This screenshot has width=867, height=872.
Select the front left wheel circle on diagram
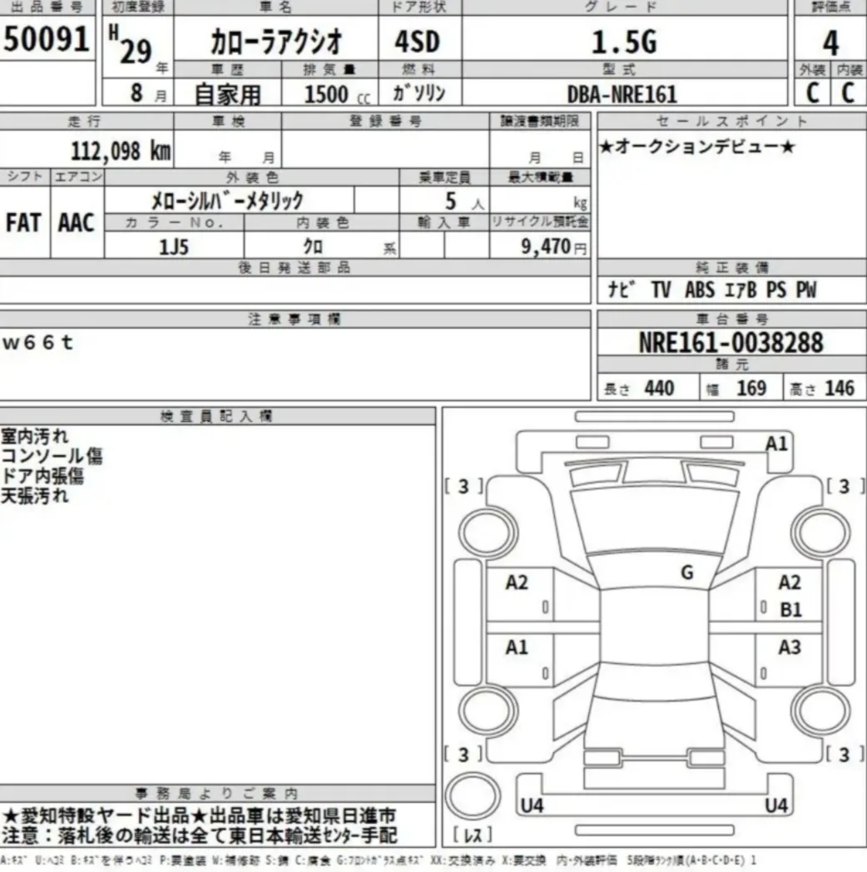tap(488, 533)
